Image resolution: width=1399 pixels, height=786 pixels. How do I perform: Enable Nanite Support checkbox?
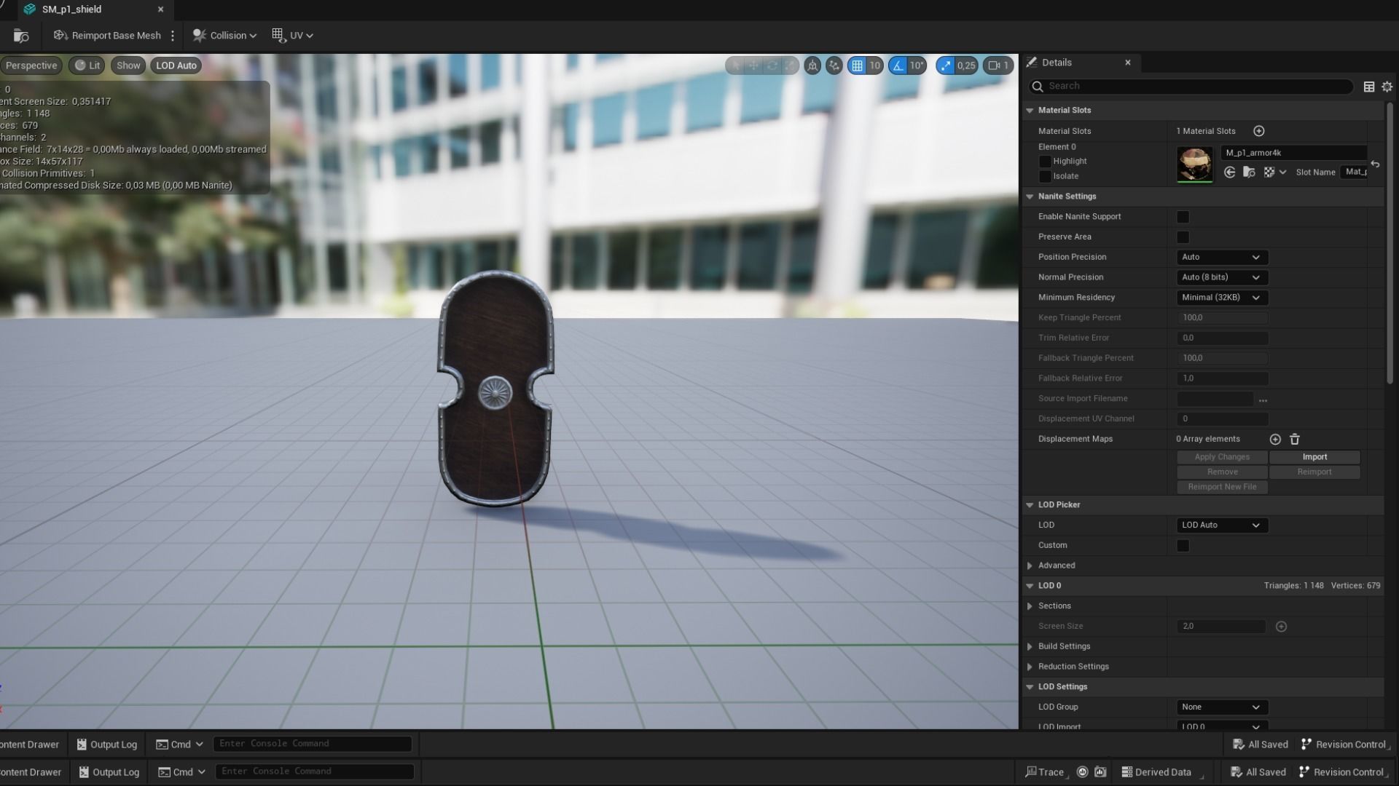click(x=1183, y=217)
